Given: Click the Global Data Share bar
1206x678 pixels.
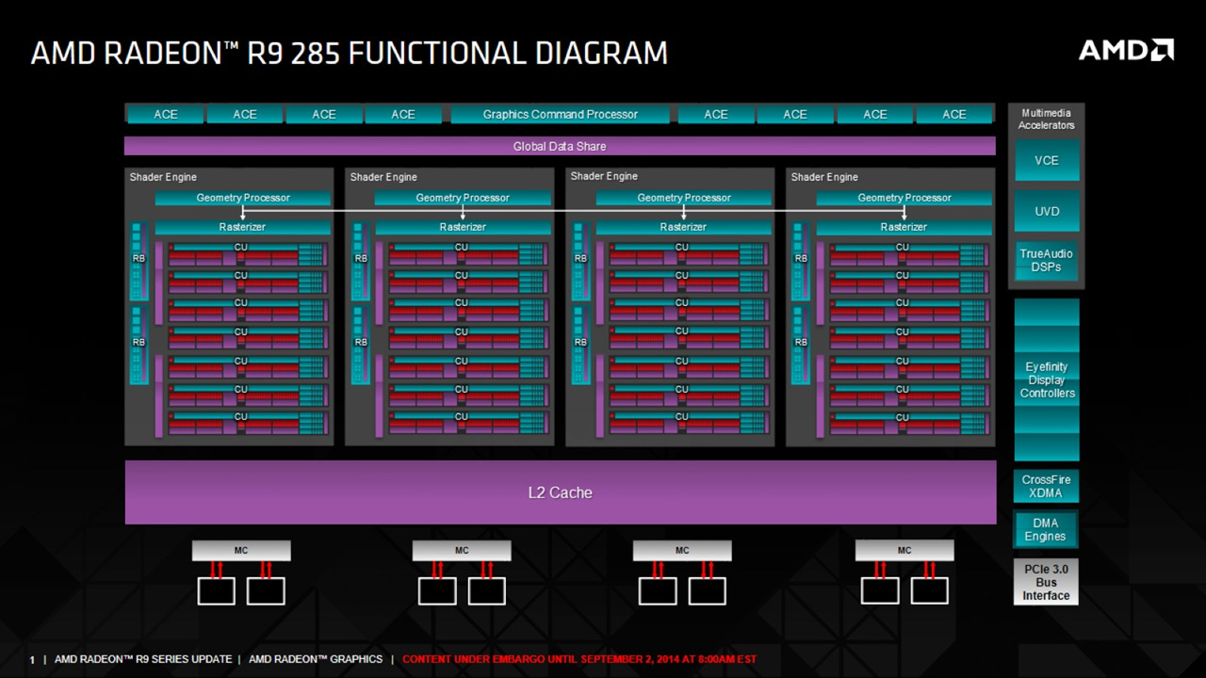Looking at the screenshot, I should [560, 146].
